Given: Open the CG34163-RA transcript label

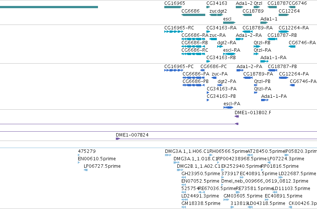Looking at the screenshot, I should [x=221, y=28].
